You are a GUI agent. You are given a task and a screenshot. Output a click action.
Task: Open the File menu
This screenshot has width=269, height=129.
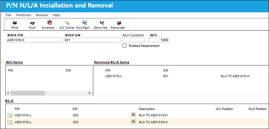[8, 15]
